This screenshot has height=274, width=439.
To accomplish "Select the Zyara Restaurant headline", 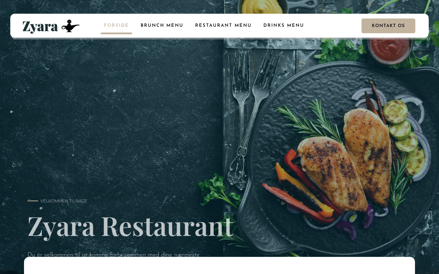I will (x=130, y=226).
